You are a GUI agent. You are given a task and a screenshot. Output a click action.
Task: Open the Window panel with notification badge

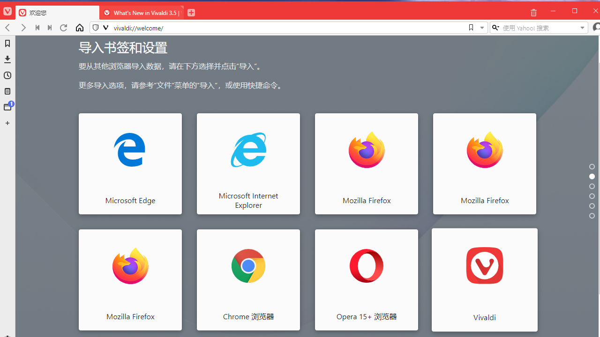(x=7, y=107)
